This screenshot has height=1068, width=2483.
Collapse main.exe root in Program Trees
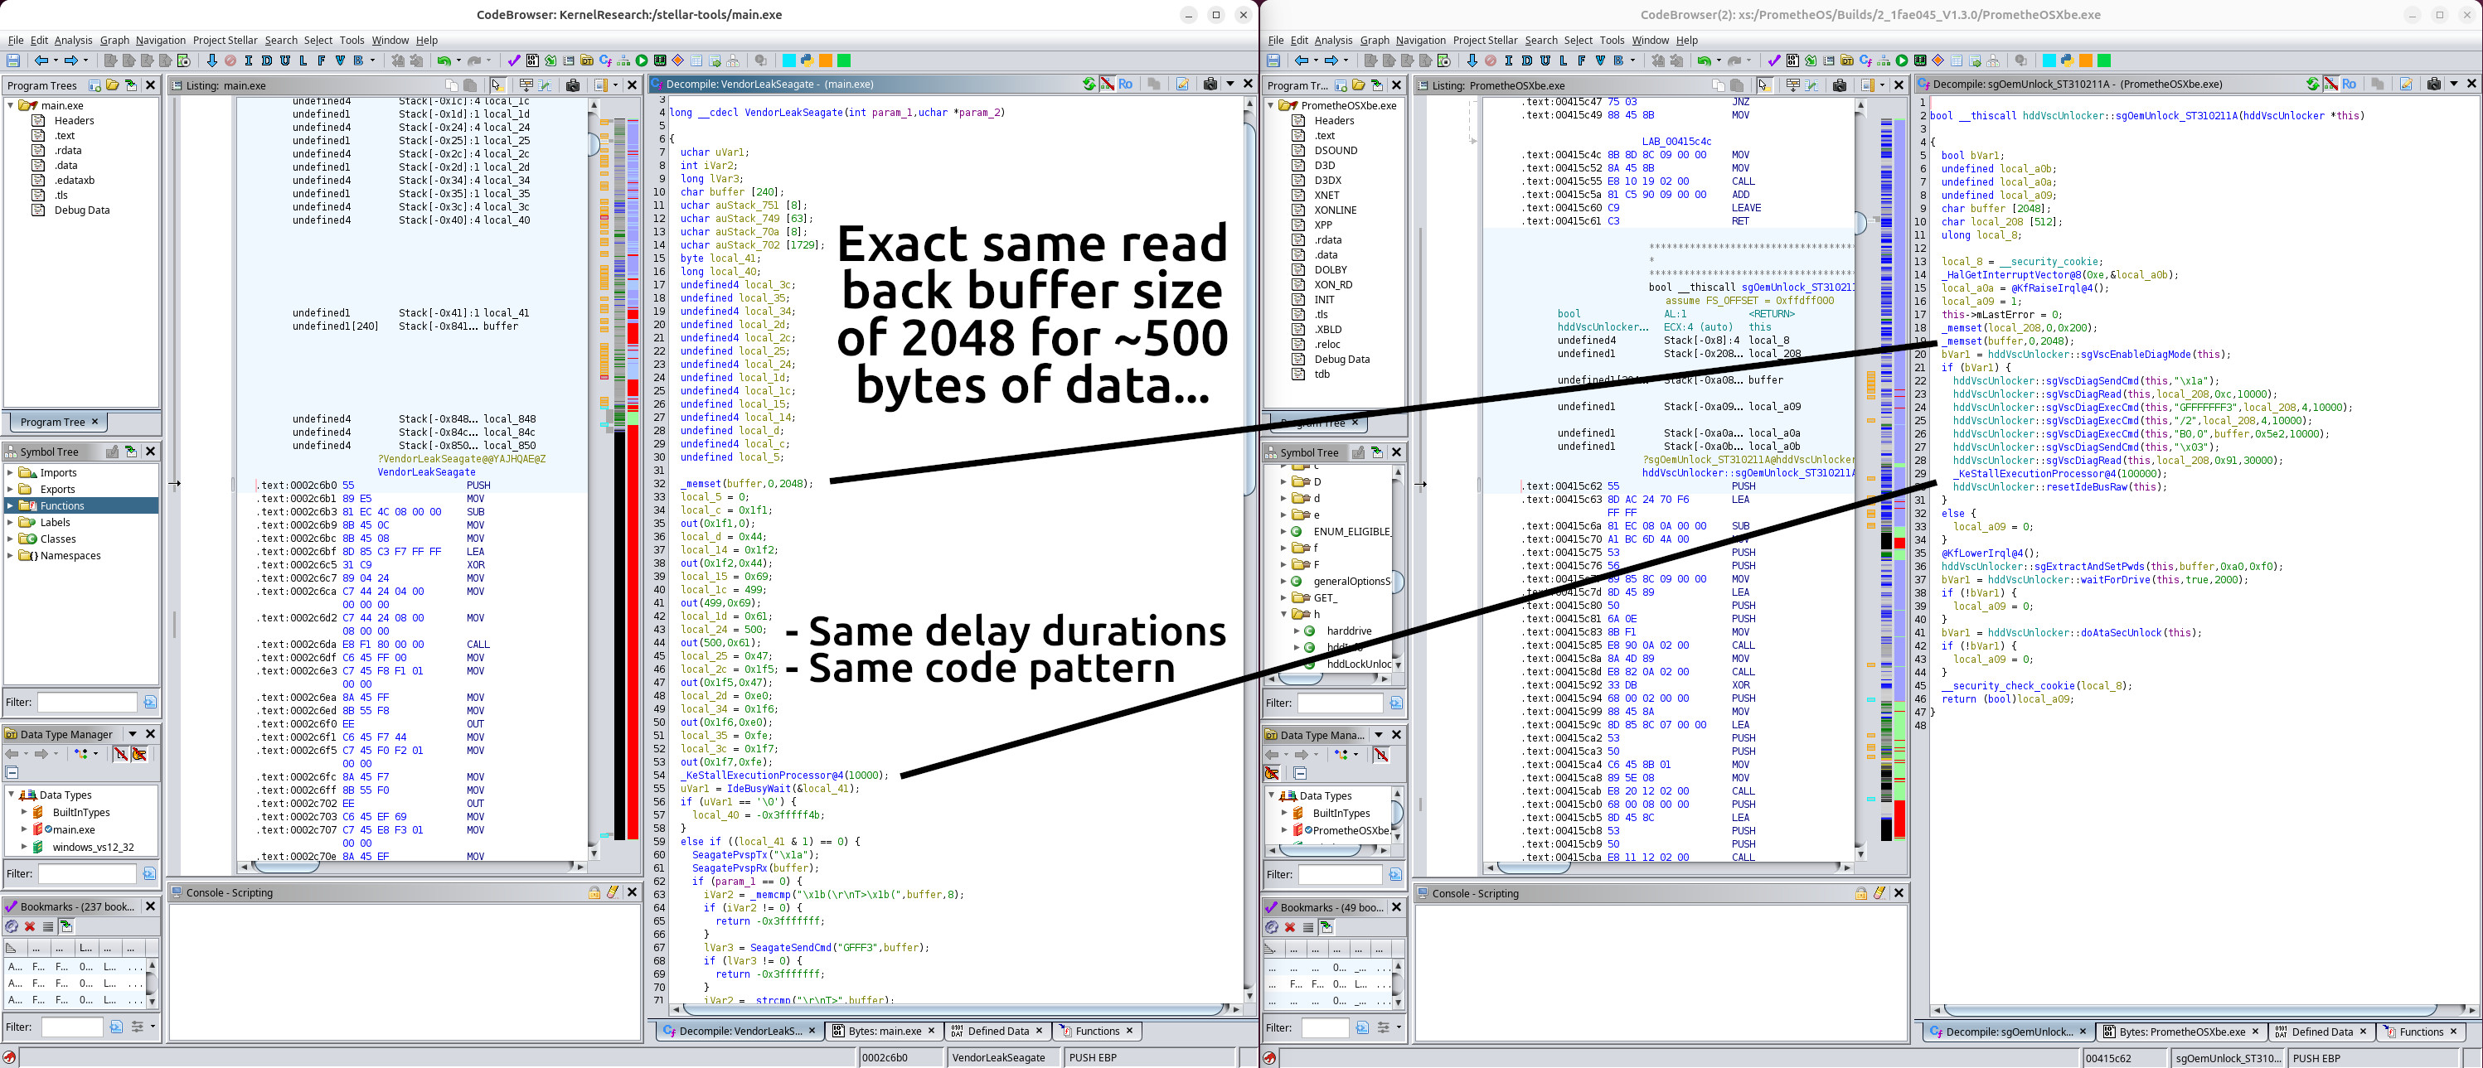11,105
